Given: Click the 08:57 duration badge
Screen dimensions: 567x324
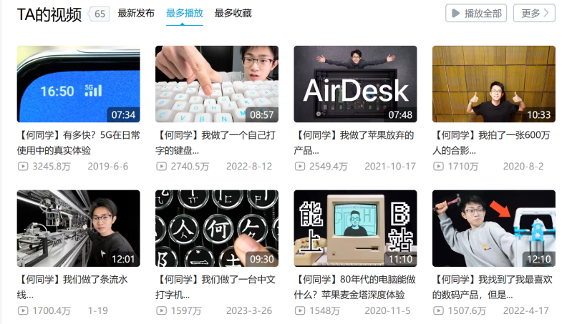Looking at the screenshot, I should click(262, 115).
